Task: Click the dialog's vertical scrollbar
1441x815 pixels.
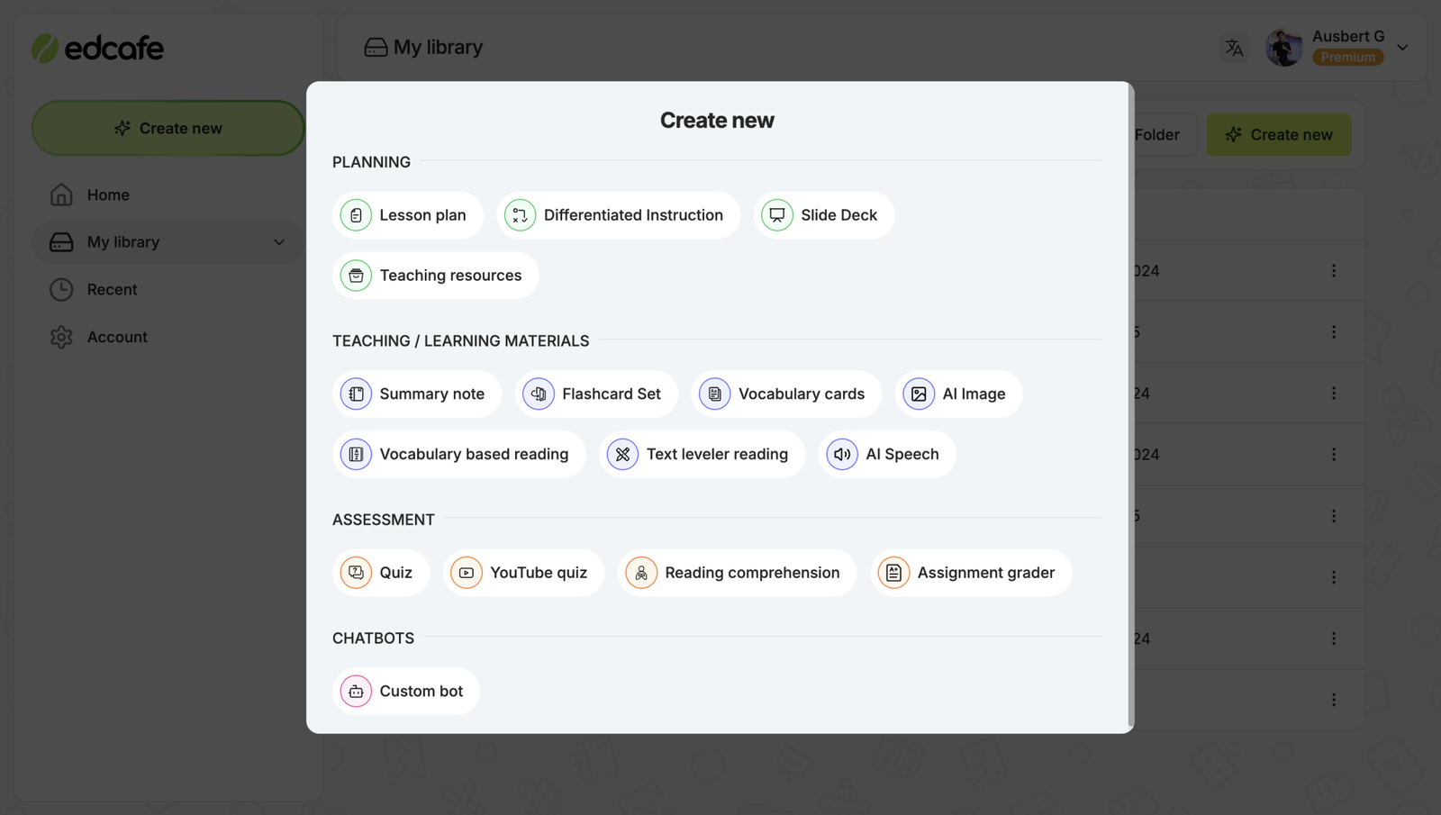Action: pyautogui.click(x=1130, y=405)
